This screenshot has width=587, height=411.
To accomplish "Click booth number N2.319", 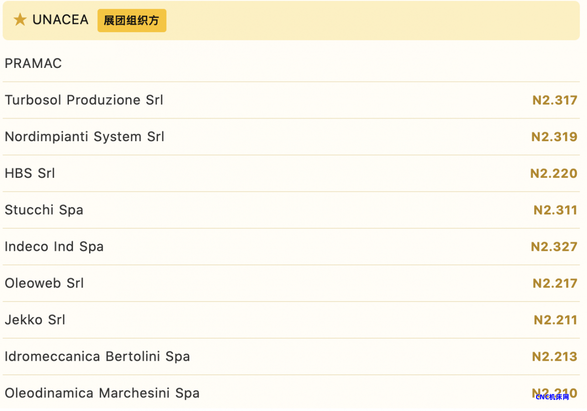I will point(554,137).
